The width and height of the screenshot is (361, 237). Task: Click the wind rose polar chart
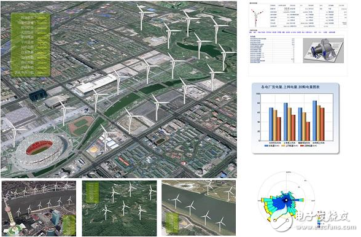(x=286, y=200)
